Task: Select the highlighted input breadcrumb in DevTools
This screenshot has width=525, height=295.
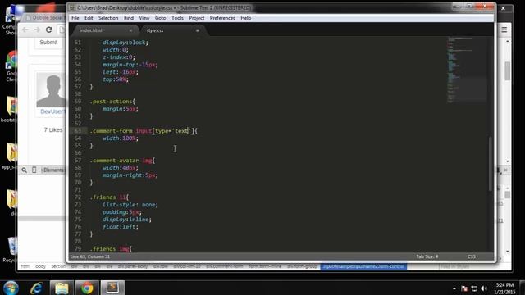Action: tap(363, 266)
